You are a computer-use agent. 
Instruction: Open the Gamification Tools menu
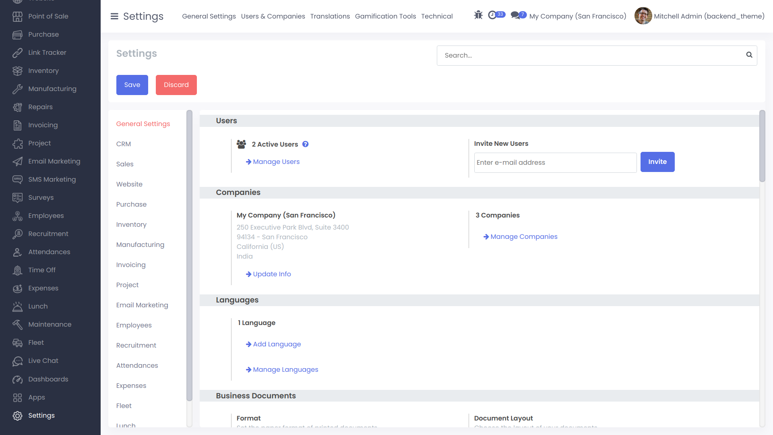click(x=385, y=17)
